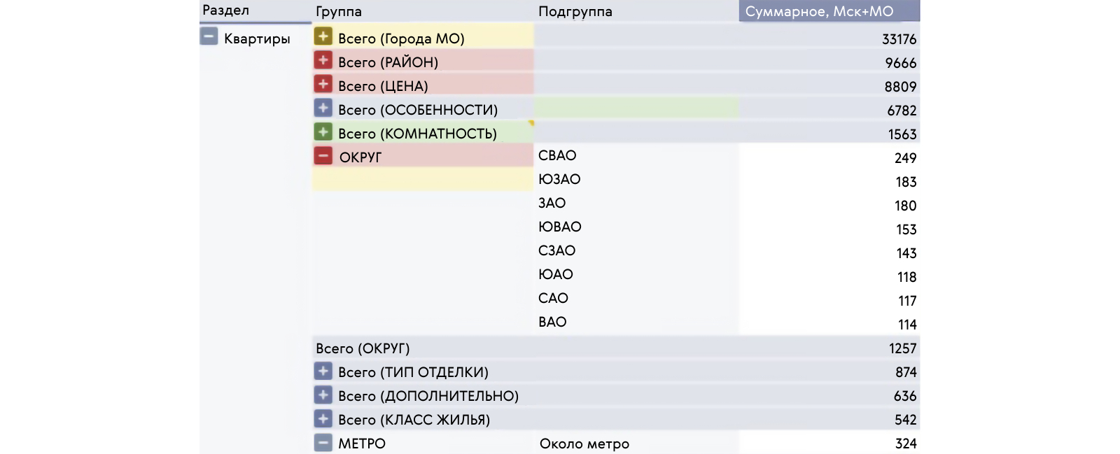Click the Группа column header
The height and width of the screenshot is (454, 1120).
click(x=339, y=12)
